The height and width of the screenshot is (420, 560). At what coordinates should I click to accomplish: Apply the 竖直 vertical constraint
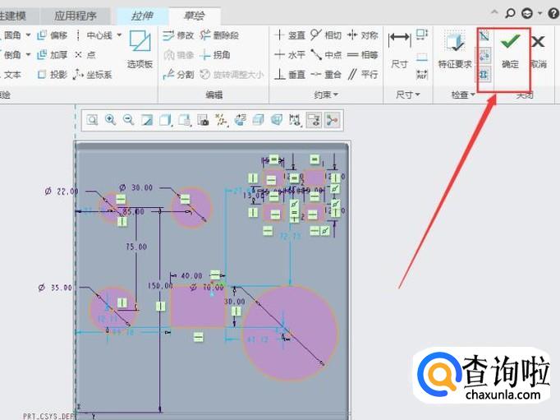click(290, 35)
